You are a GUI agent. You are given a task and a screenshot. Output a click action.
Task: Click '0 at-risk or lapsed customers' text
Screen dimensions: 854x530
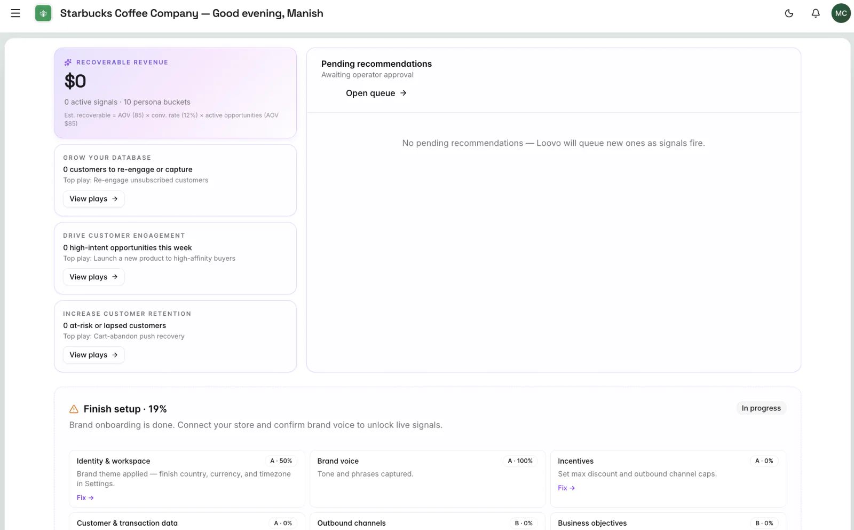pyautogui.click(x=114, y=325)
